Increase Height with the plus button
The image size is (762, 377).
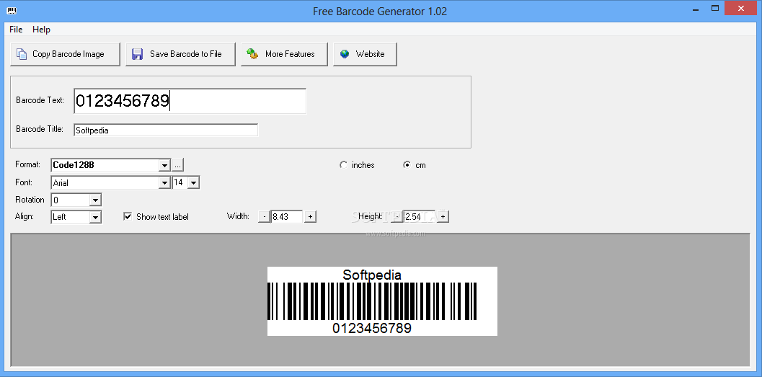(443, 217)
